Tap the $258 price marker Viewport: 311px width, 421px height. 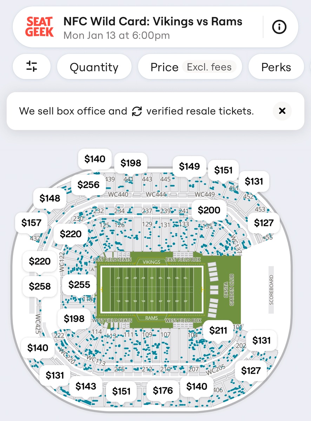coord(40,286)
